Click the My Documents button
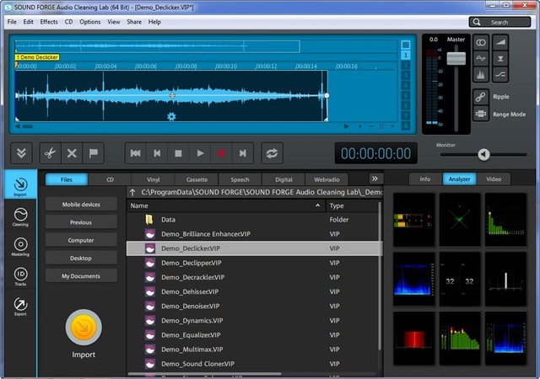Screen dimensions: 540x379 81,276
